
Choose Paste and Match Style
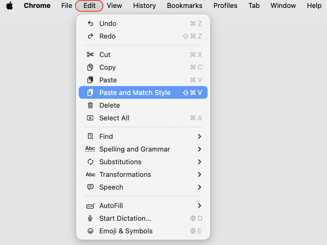(143, 93)
